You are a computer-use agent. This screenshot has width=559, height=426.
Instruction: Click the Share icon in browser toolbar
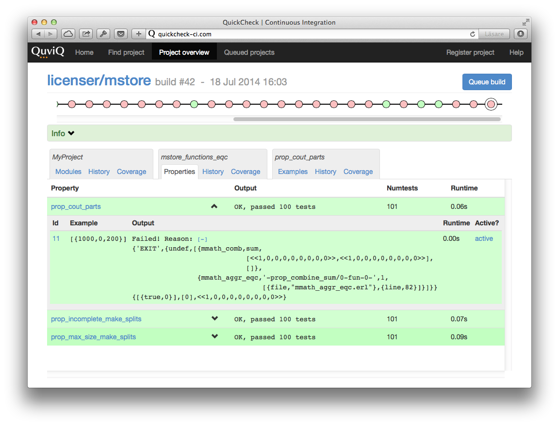point(86,34)
